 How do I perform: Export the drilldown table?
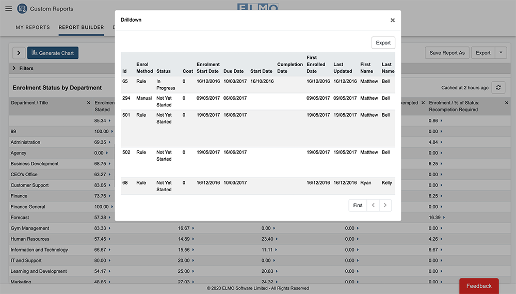(x=383, y=42)
